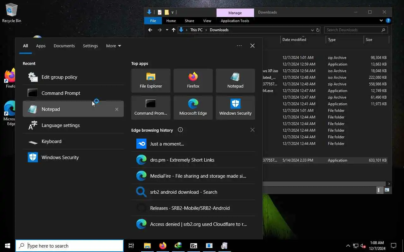
Task: Close the search panel with the X
Action: (252, 46)
